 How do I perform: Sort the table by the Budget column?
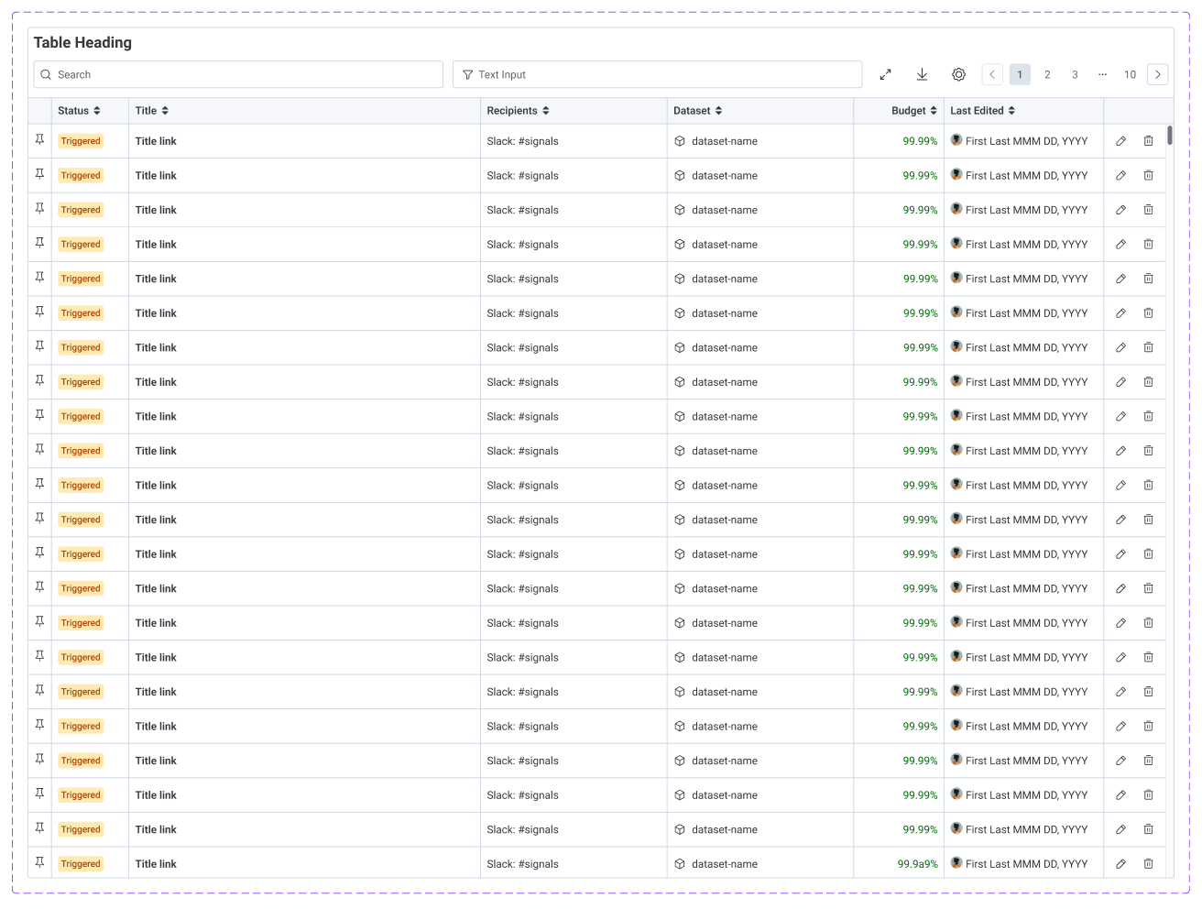(x=935, y=110)
